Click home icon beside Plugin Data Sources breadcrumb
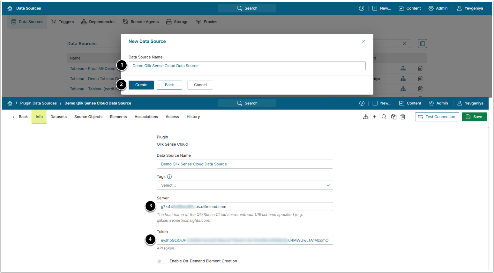This screenshot has width=494, height=273. click(x=10, y=103)
